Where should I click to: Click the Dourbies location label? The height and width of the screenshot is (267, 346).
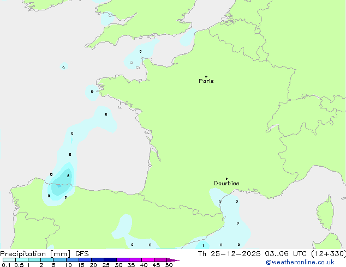coord(226,183)
